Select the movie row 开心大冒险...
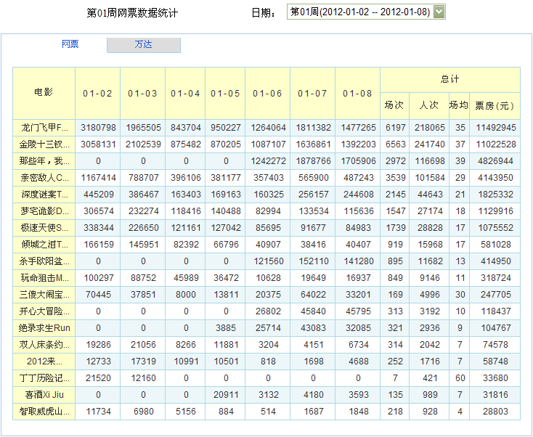 tap(266, 311)
